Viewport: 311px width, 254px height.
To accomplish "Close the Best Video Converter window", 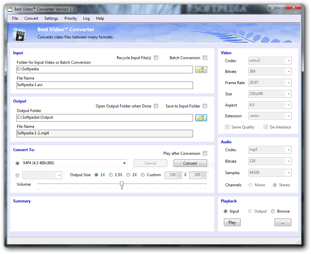I will click(294, 8).
